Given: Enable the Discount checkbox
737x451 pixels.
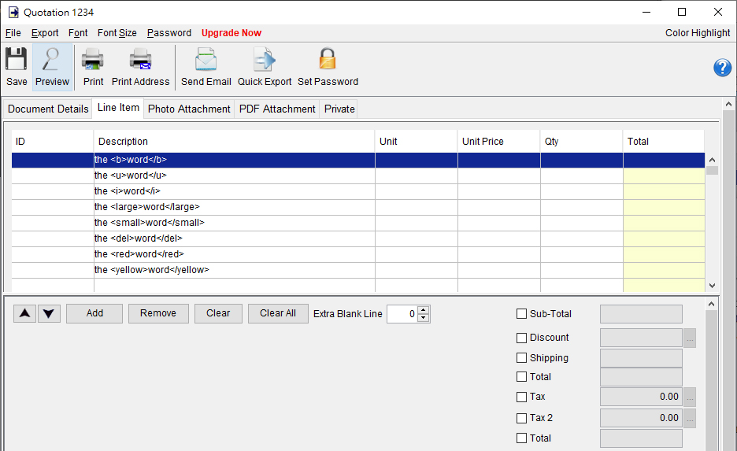Looking at the screenshot, I should pyautogui.click(x=522, y=338).
